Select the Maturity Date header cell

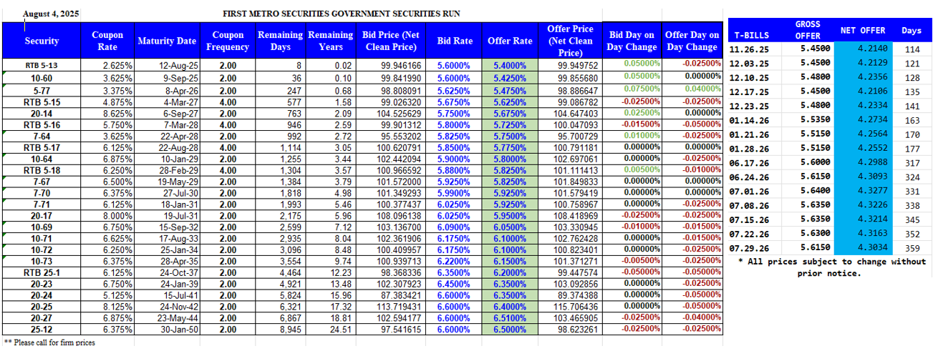pos(167,41)
